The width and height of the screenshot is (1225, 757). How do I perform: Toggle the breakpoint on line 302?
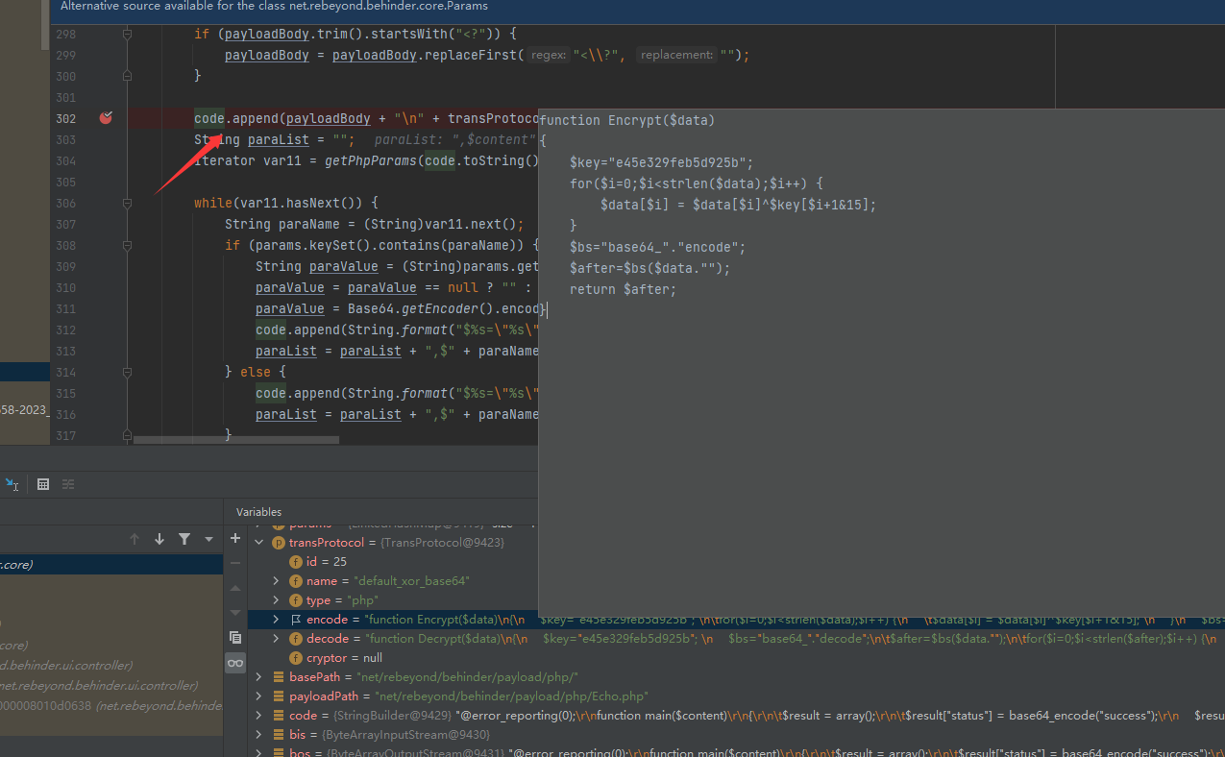pyautogui.click(x=106, y=118)
